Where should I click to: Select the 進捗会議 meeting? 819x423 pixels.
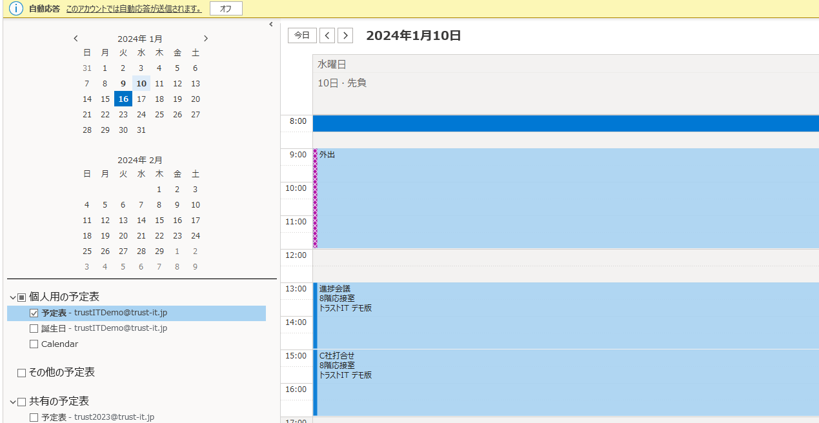click(x=516, y=316)
